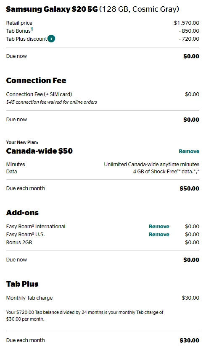Select the 4 GB of Shock-Free data text
The height and width of the screenshot is (350, 206).
coord(166,172)
